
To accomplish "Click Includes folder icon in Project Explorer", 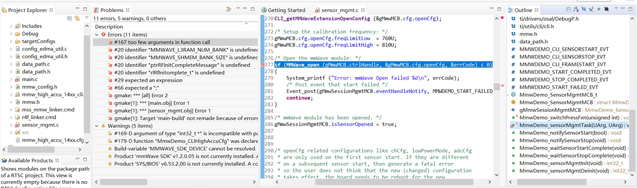I will [x=18, y=26].
